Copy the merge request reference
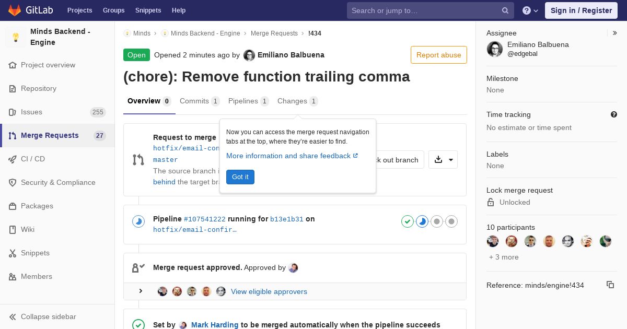The height and width of the screenshot is (329, 627). point(610,285)
